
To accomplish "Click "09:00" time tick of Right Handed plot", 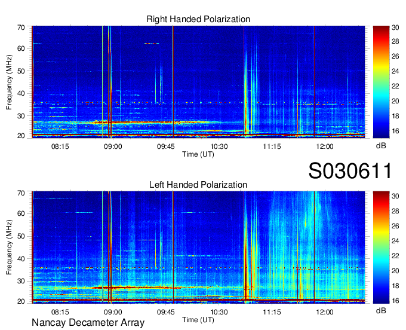I will pos(113,146).
